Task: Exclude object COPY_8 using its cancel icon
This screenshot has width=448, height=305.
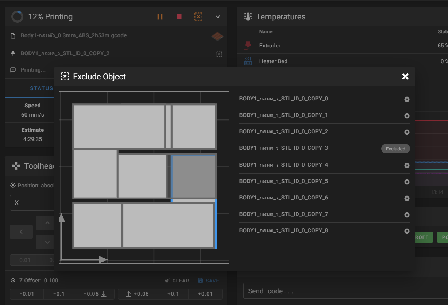Action: (x=407, y=231)
